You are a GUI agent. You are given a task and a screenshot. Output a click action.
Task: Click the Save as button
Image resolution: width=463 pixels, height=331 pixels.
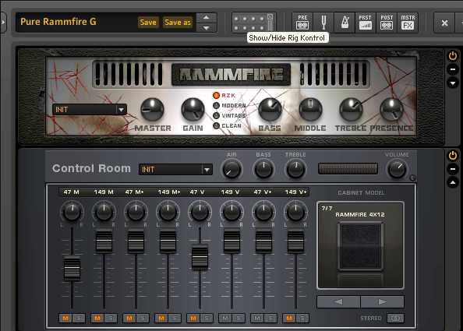[x=178, y=23]
